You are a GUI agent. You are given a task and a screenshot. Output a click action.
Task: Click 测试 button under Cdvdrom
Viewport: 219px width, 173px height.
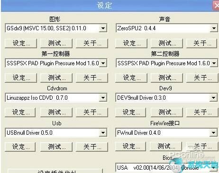56,112
